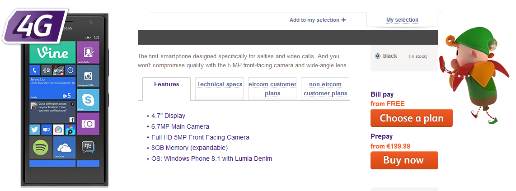516x191 pixels.
Task: Click the Choose a plan button
Action: [x=411, y=118]
